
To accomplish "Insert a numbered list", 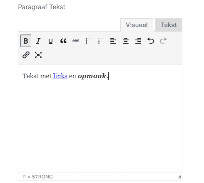I will click(101, 41).
